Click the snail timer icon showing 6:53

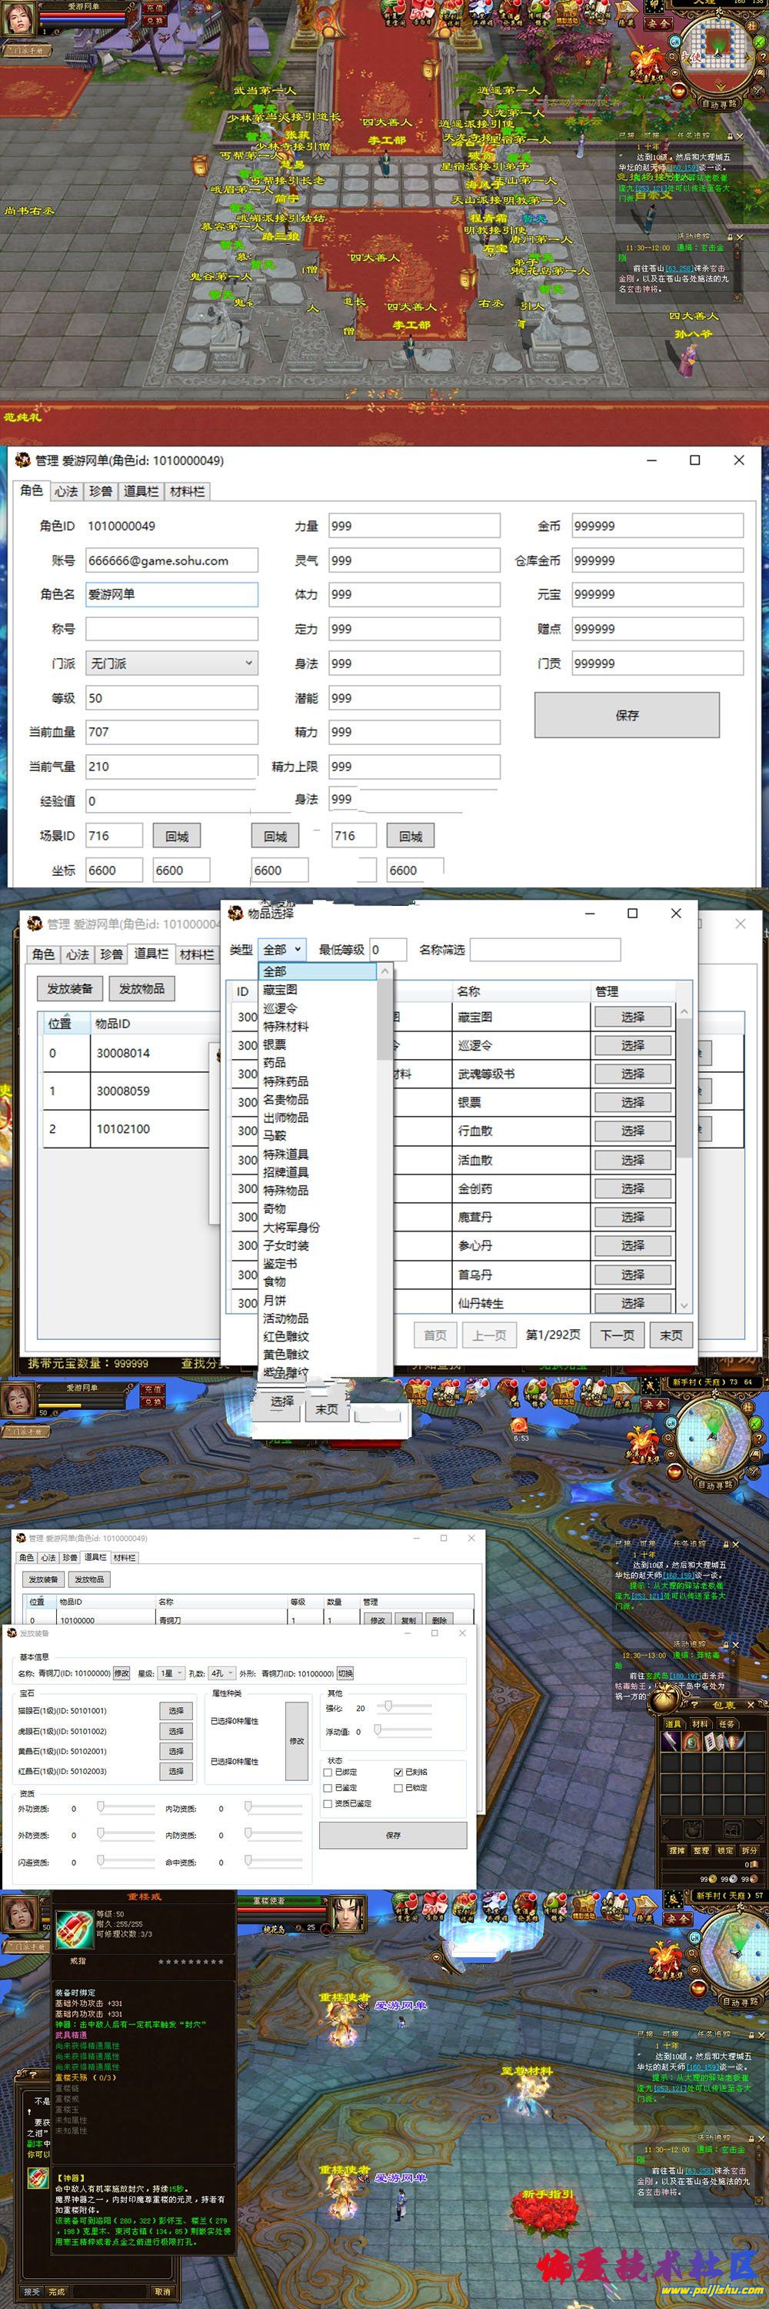520,1426
